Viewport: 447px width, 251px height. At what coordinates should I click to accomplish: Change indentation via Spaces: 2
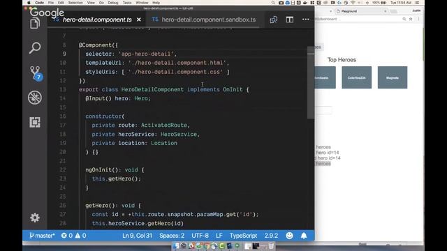point(172,236)
